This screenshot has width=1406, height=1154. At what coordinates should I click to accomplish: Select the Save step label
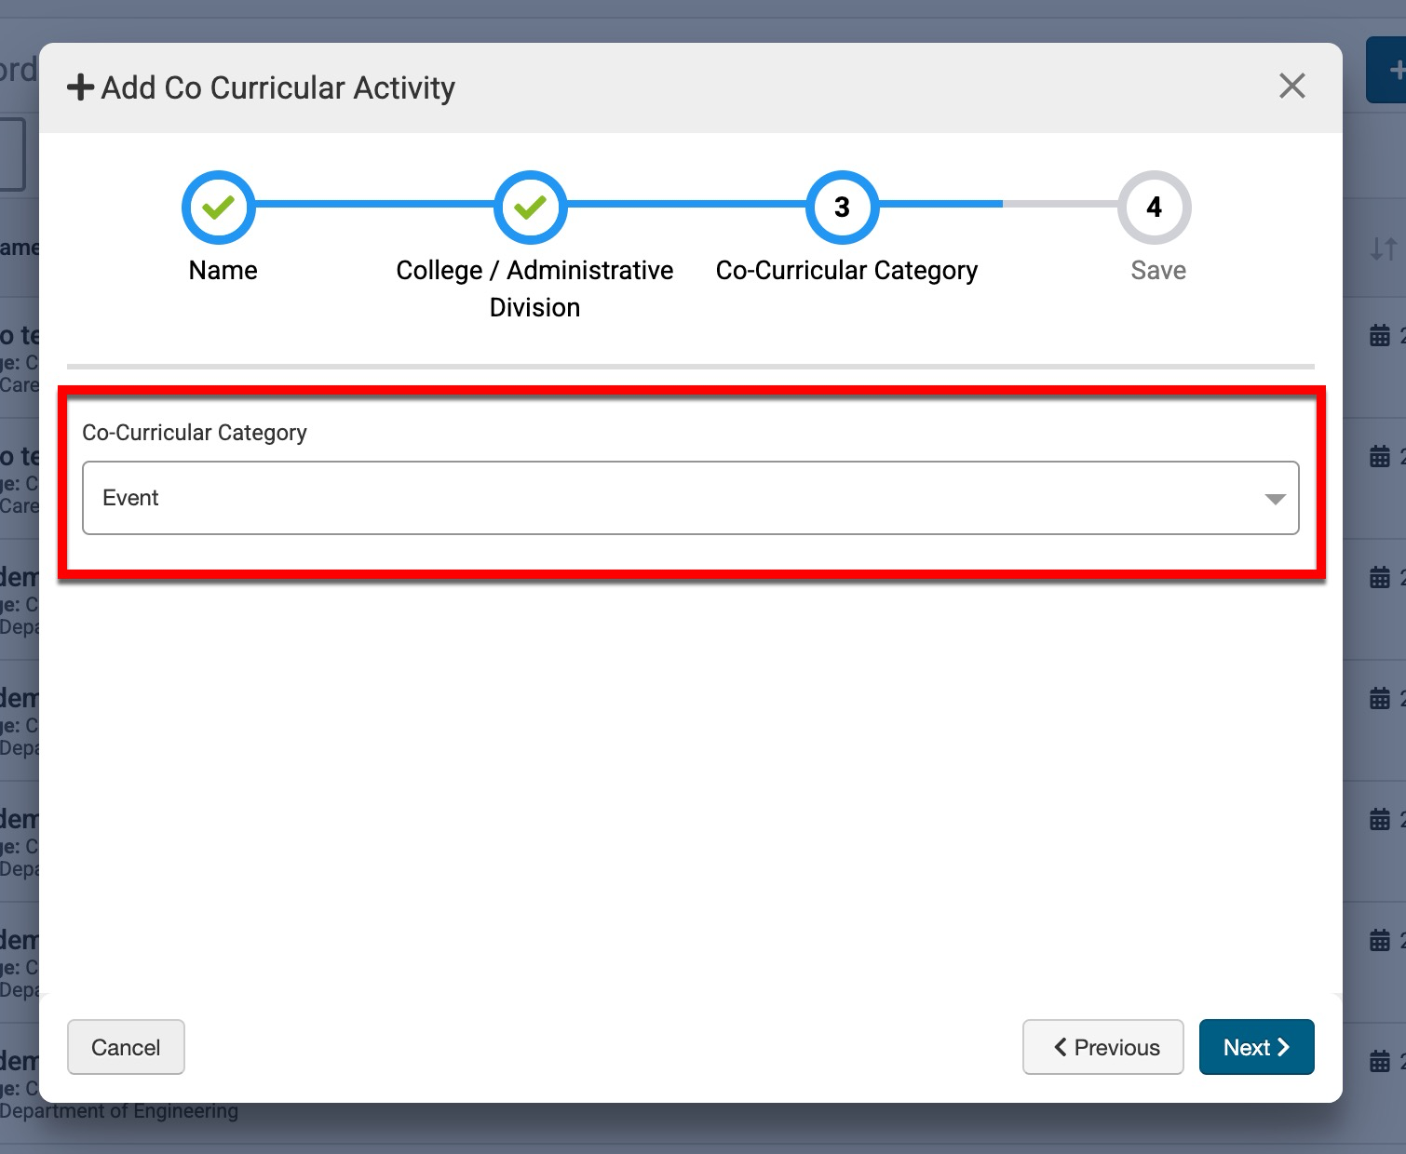(x=1157, y=271)
